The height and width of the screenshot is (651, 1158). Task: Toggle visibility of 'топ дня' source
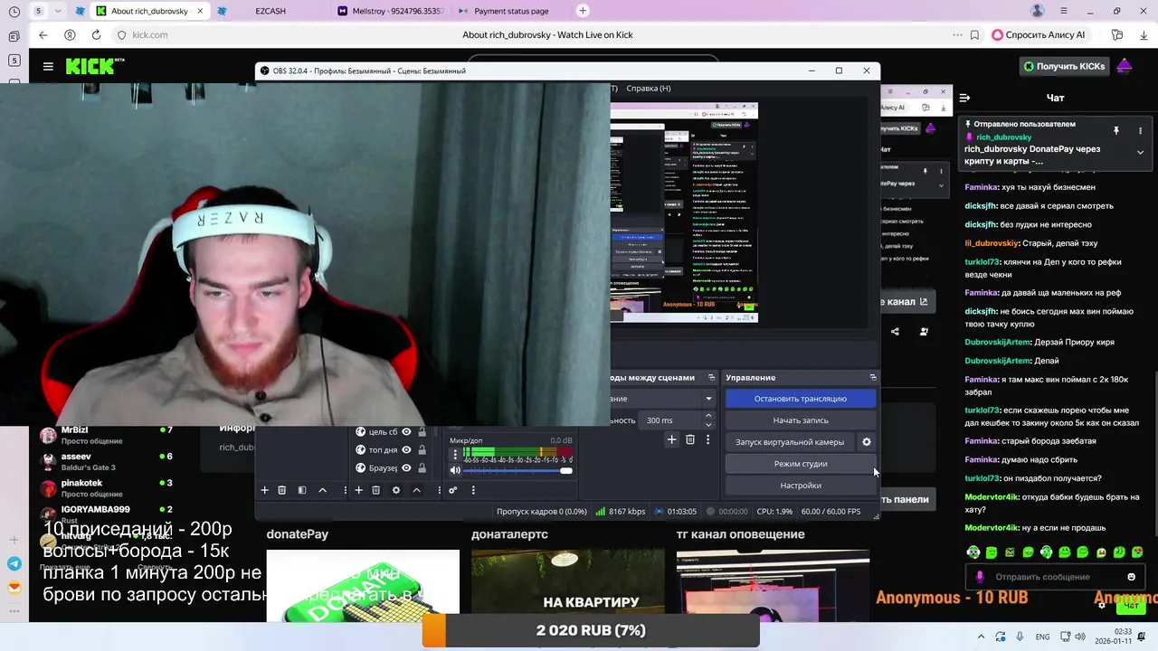pyautogui.click(x=406, y=449)
